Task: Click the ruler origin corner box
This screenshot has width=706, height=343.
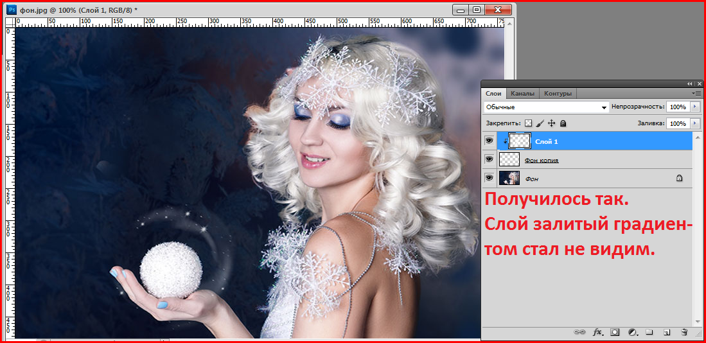Action: (10, 22)
